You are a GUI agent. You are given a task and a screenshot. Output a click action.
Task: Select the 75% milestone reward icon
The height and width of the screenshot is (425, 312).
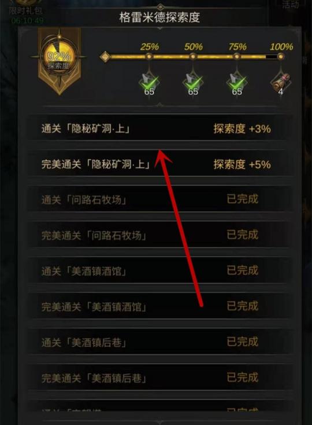pos(237,84)
